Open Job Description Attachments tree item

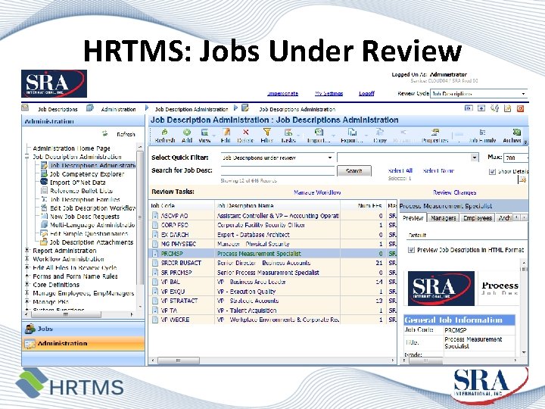92,242
